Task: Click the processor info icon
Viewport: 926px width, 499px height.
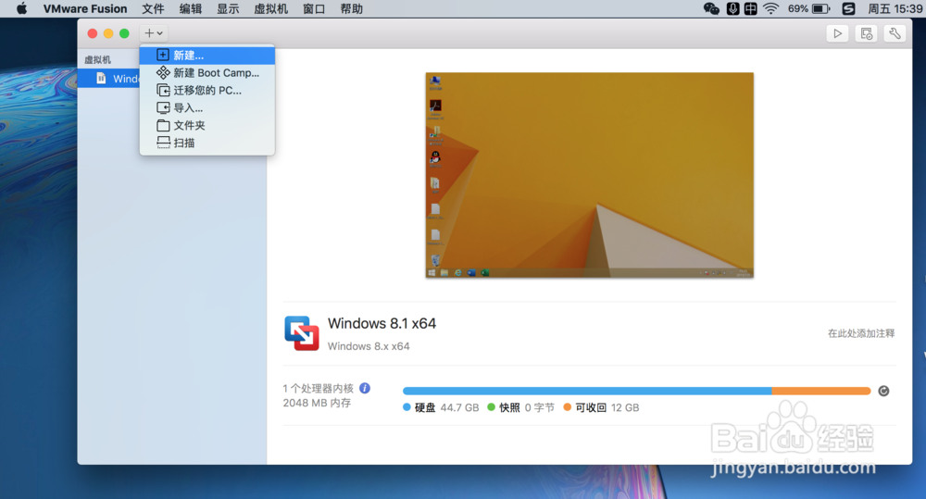Action: 365,388
